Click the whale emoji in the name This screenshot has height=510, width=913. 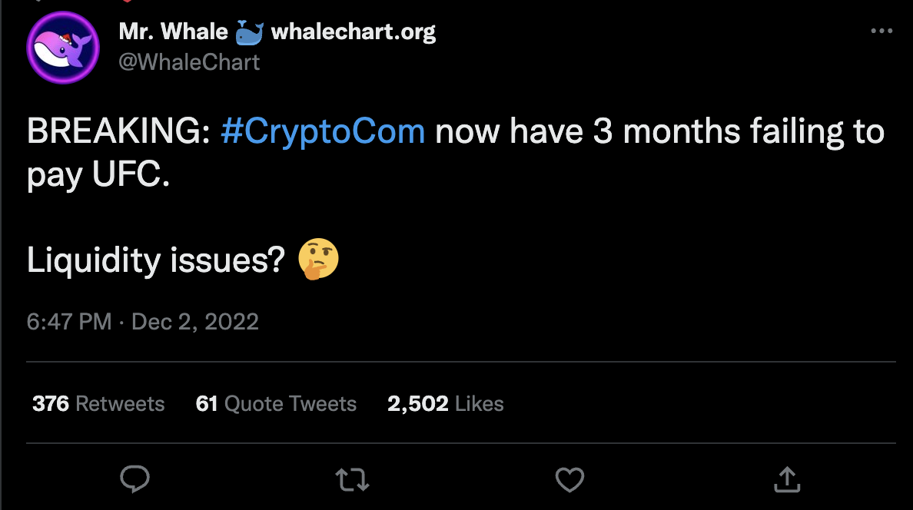(250, 32)
